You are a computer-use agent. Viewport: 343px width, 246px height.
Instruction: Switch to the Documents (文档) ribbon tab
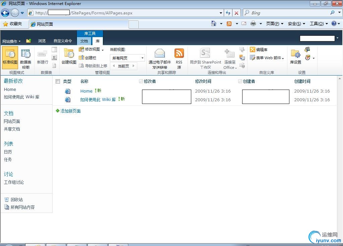point(84,41)
